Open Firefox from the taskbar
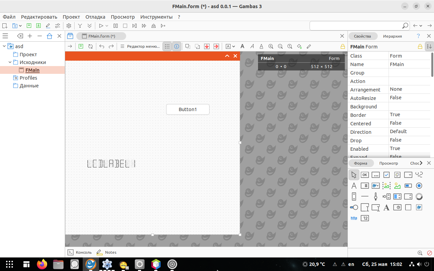The height and width of the screenshot is (271, 434). pyautogui.click(x=42, y=264)
